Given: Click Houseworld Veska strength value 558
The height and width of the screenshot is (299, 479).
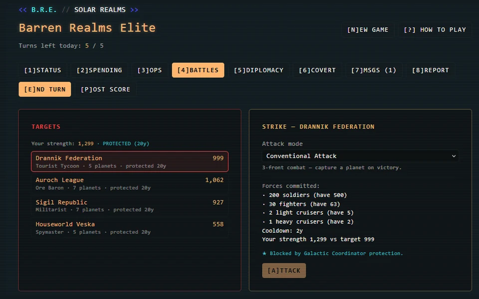Looking at the screenshot, I should [218, 224].
